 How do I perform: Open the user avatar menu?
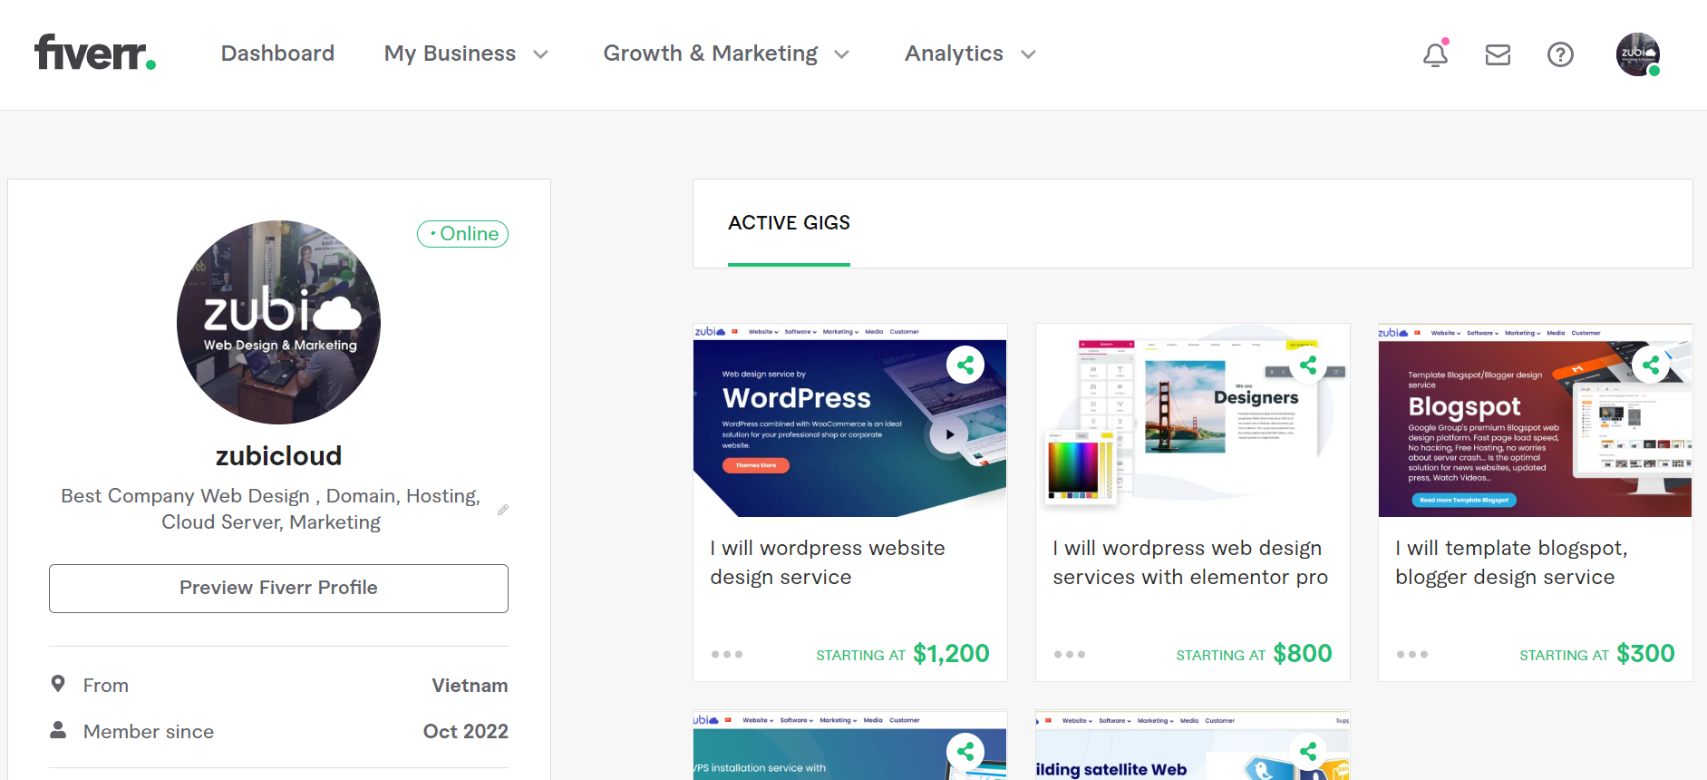[x=1638, y=54]
